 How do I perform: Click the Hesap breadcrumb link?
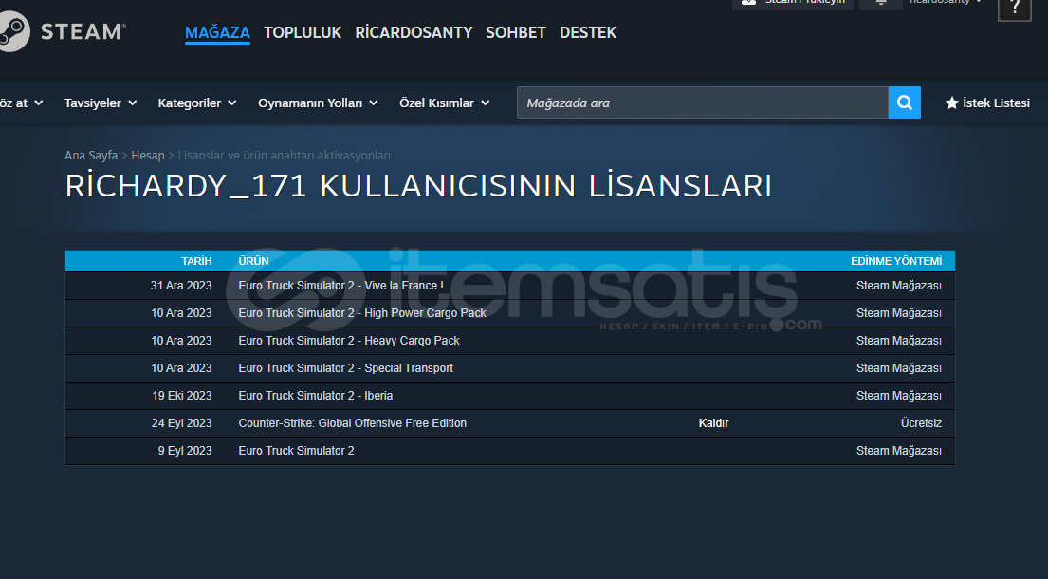[x=148, y=155]
